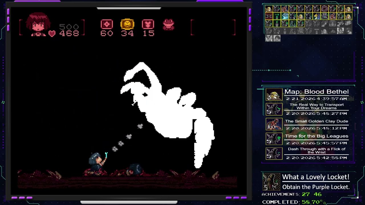
Task: Open the yellow bird achievement icon
Action: [x=317, y=16]
